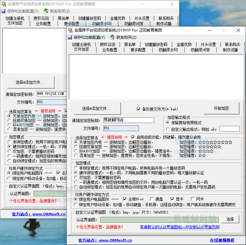The height and width of the screenshot is (245, 246).
Task: Open 业务配置 tab in back window
Action: click(x=43, y=24)
